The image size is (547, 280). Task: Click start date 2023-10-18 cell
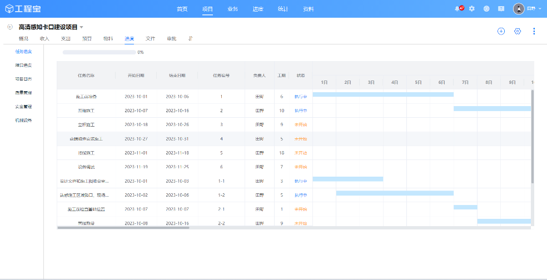136,124
